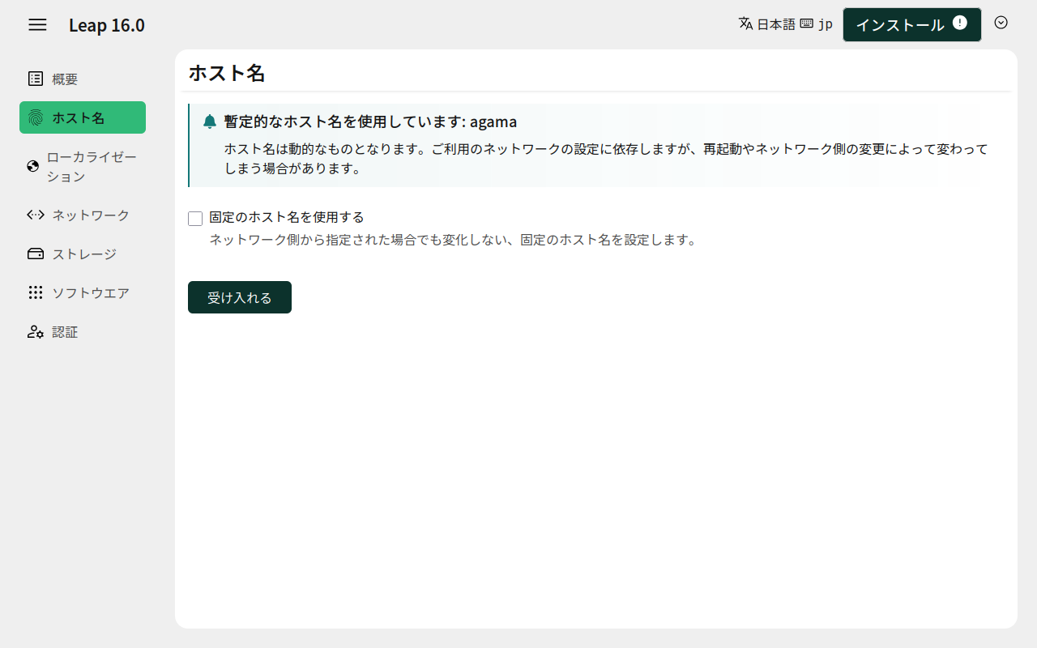Screen dimensions: 1037x648
Task: Open the 認証 section
Action: coord(83,331)
